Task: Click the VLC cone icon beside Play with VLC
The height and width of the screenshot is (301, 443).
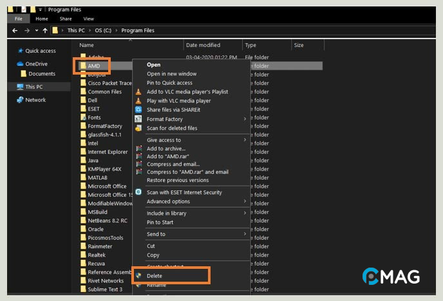Action: [138, 101]
